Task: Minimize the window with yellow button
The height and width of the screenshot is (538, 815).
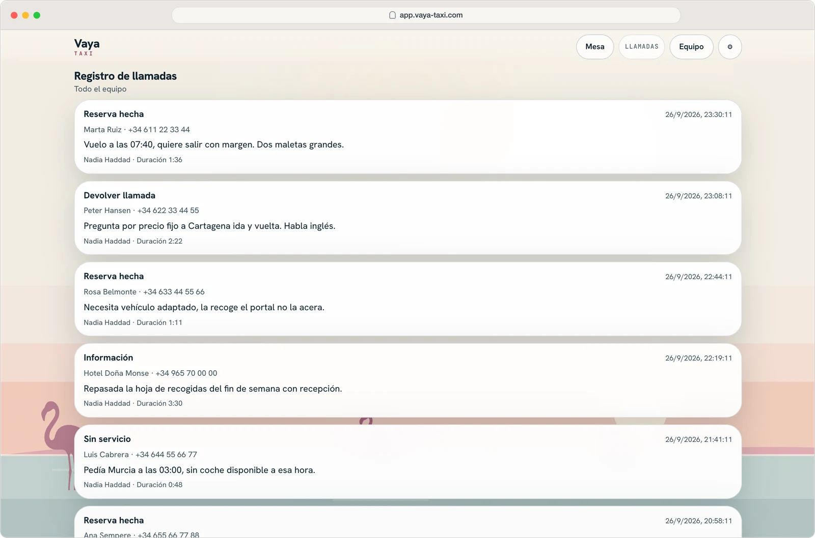Action: click(25, 15)
